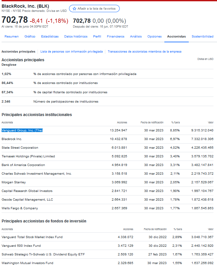The image size is (217, 266).
Task: Click Capital Research Global Investors
Action: (x=27, y=191)
